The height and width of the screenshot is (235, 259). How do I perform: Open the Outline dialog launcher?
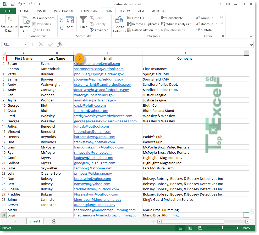223,36
